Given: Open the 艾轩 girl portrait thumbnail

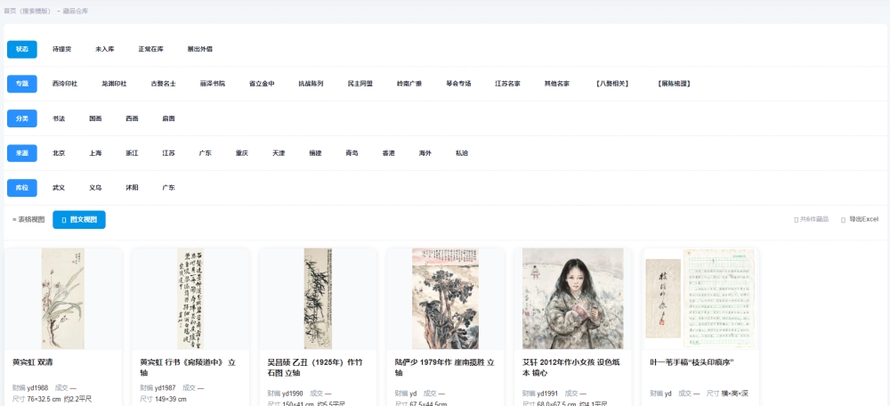Looking at the screenshot, I should coord(572,298).
